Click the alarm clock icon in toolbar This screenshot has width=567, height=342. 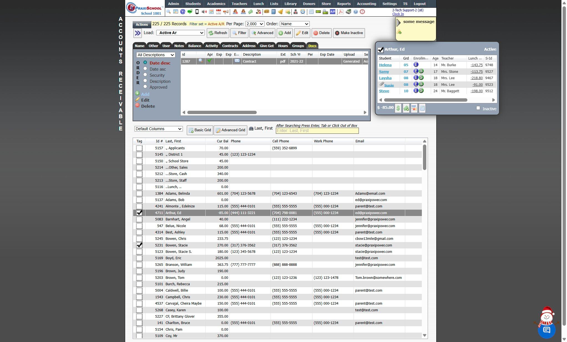pos(303,12)
